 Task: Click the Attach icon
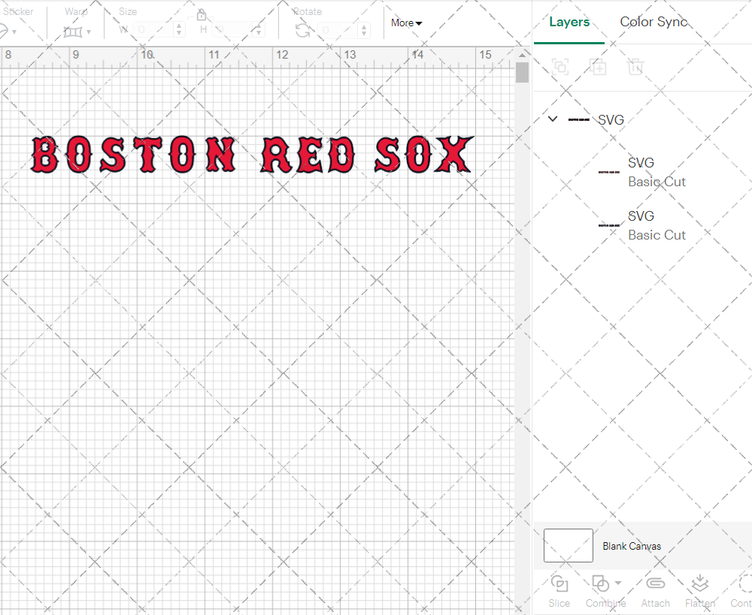coord(655,587)
